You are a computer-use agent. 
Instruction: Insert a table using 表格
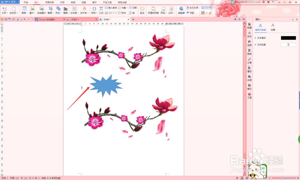point(25,10)
